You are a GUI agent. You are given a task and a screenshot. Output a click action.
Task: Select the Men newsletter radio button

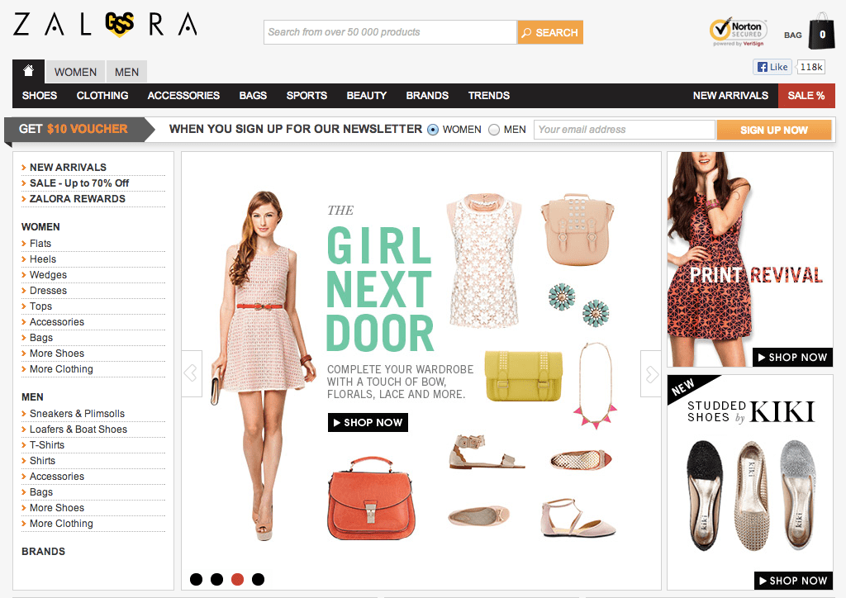click(x=494, y=130)
